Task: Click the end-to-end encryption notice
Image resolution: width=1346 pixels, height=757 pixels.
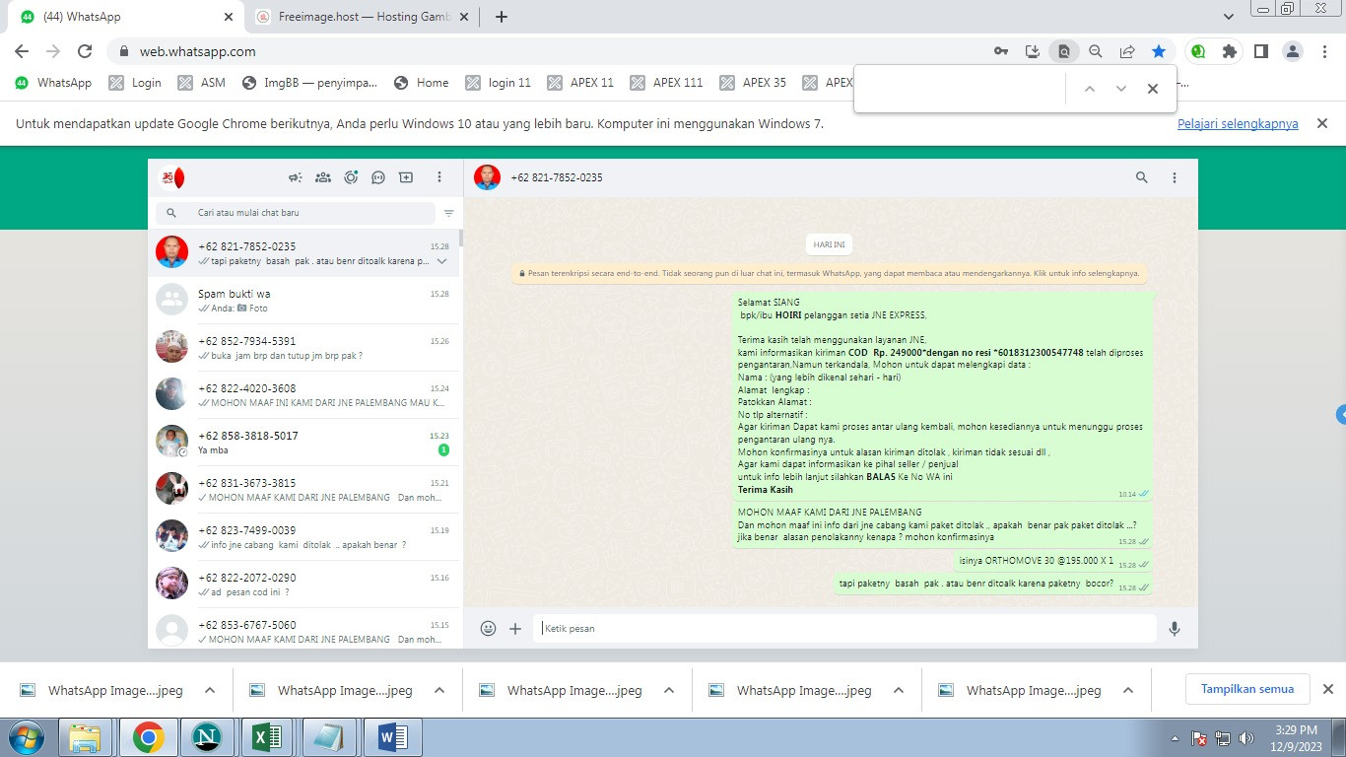Action: (829, 273)
